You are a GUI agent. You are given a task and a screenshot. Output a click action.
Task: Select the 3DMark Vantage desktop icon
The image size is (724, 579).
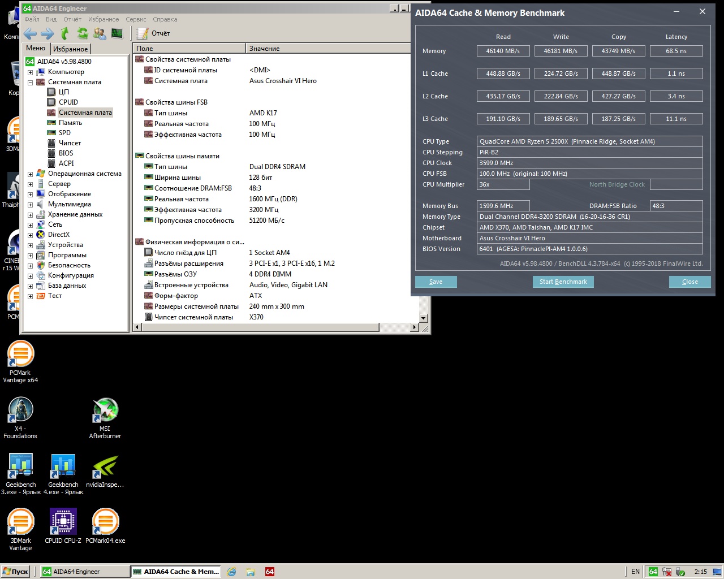coord(20,530)
